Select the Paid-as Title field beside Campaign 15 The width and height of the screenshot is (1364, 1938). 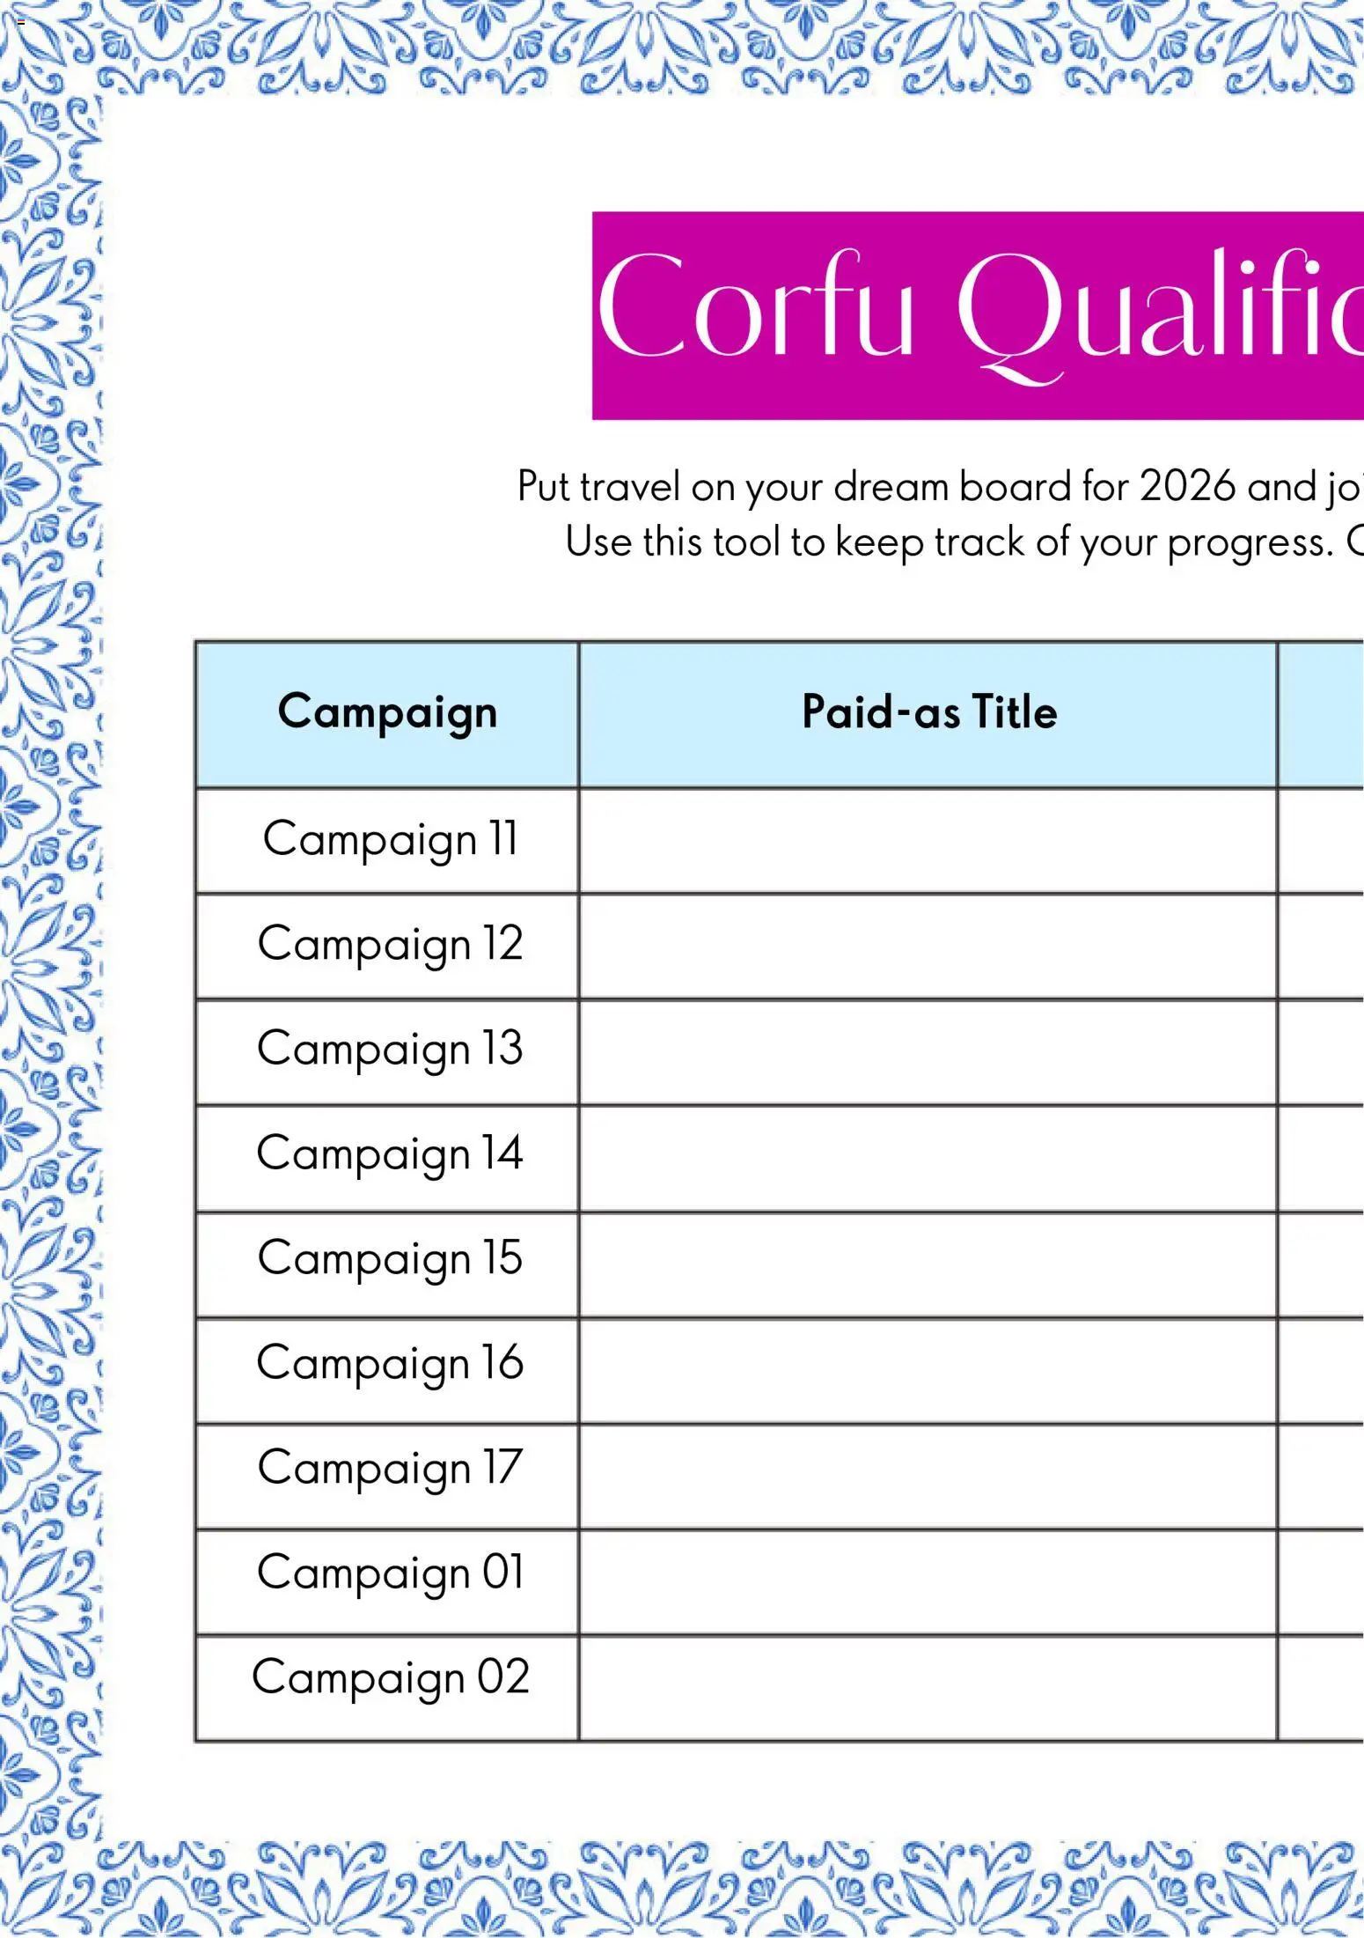click(x=928, y=1264)
